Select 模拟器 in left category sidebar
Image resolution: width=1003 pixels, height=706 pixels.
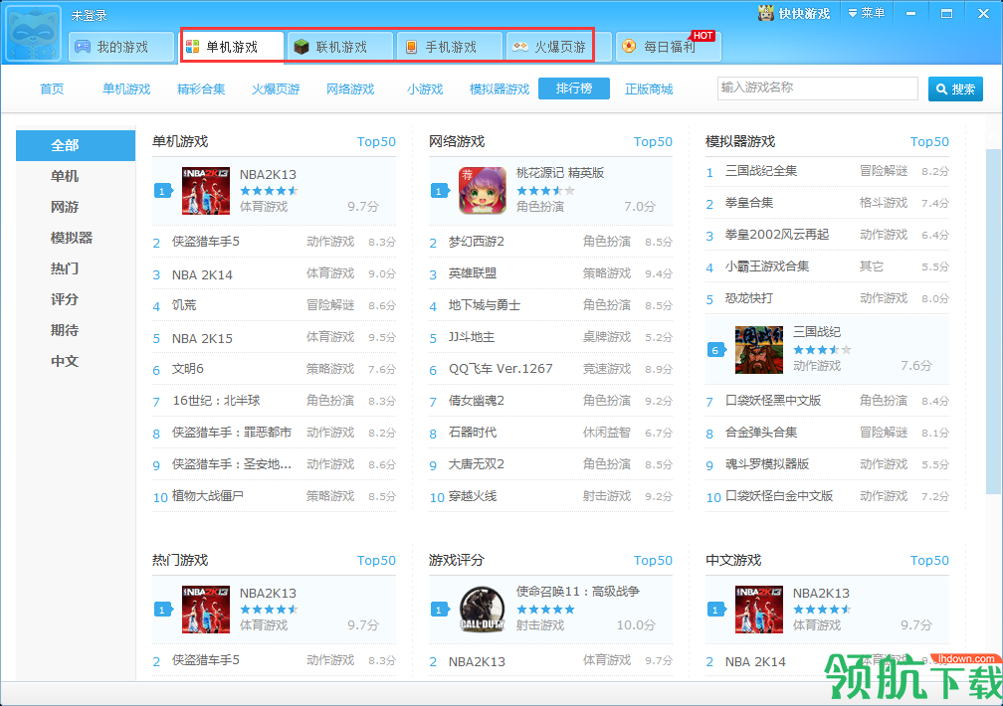[x=72, y=238]
